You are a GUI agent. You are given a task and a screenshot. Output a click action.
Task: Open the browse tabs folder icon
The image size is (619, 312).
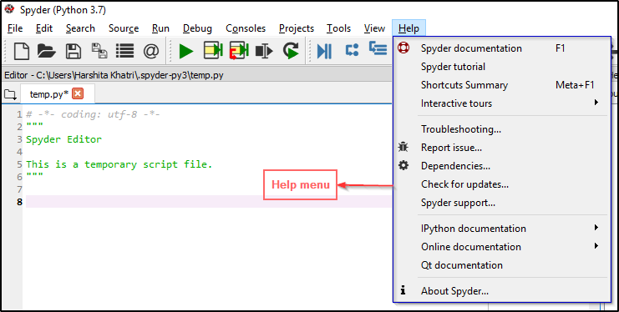click(x=10, y=94)
